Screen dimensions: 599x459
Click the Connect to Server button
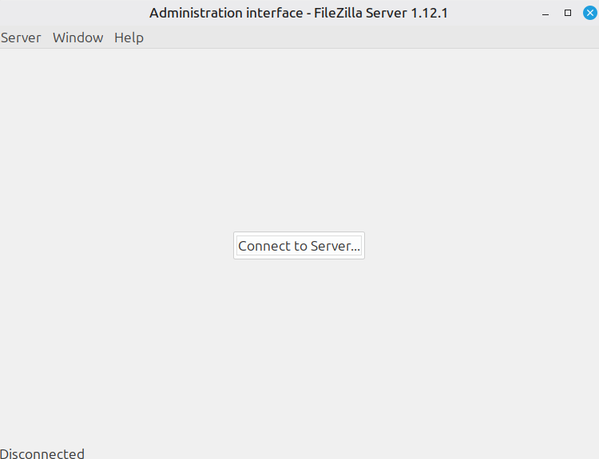299,246
